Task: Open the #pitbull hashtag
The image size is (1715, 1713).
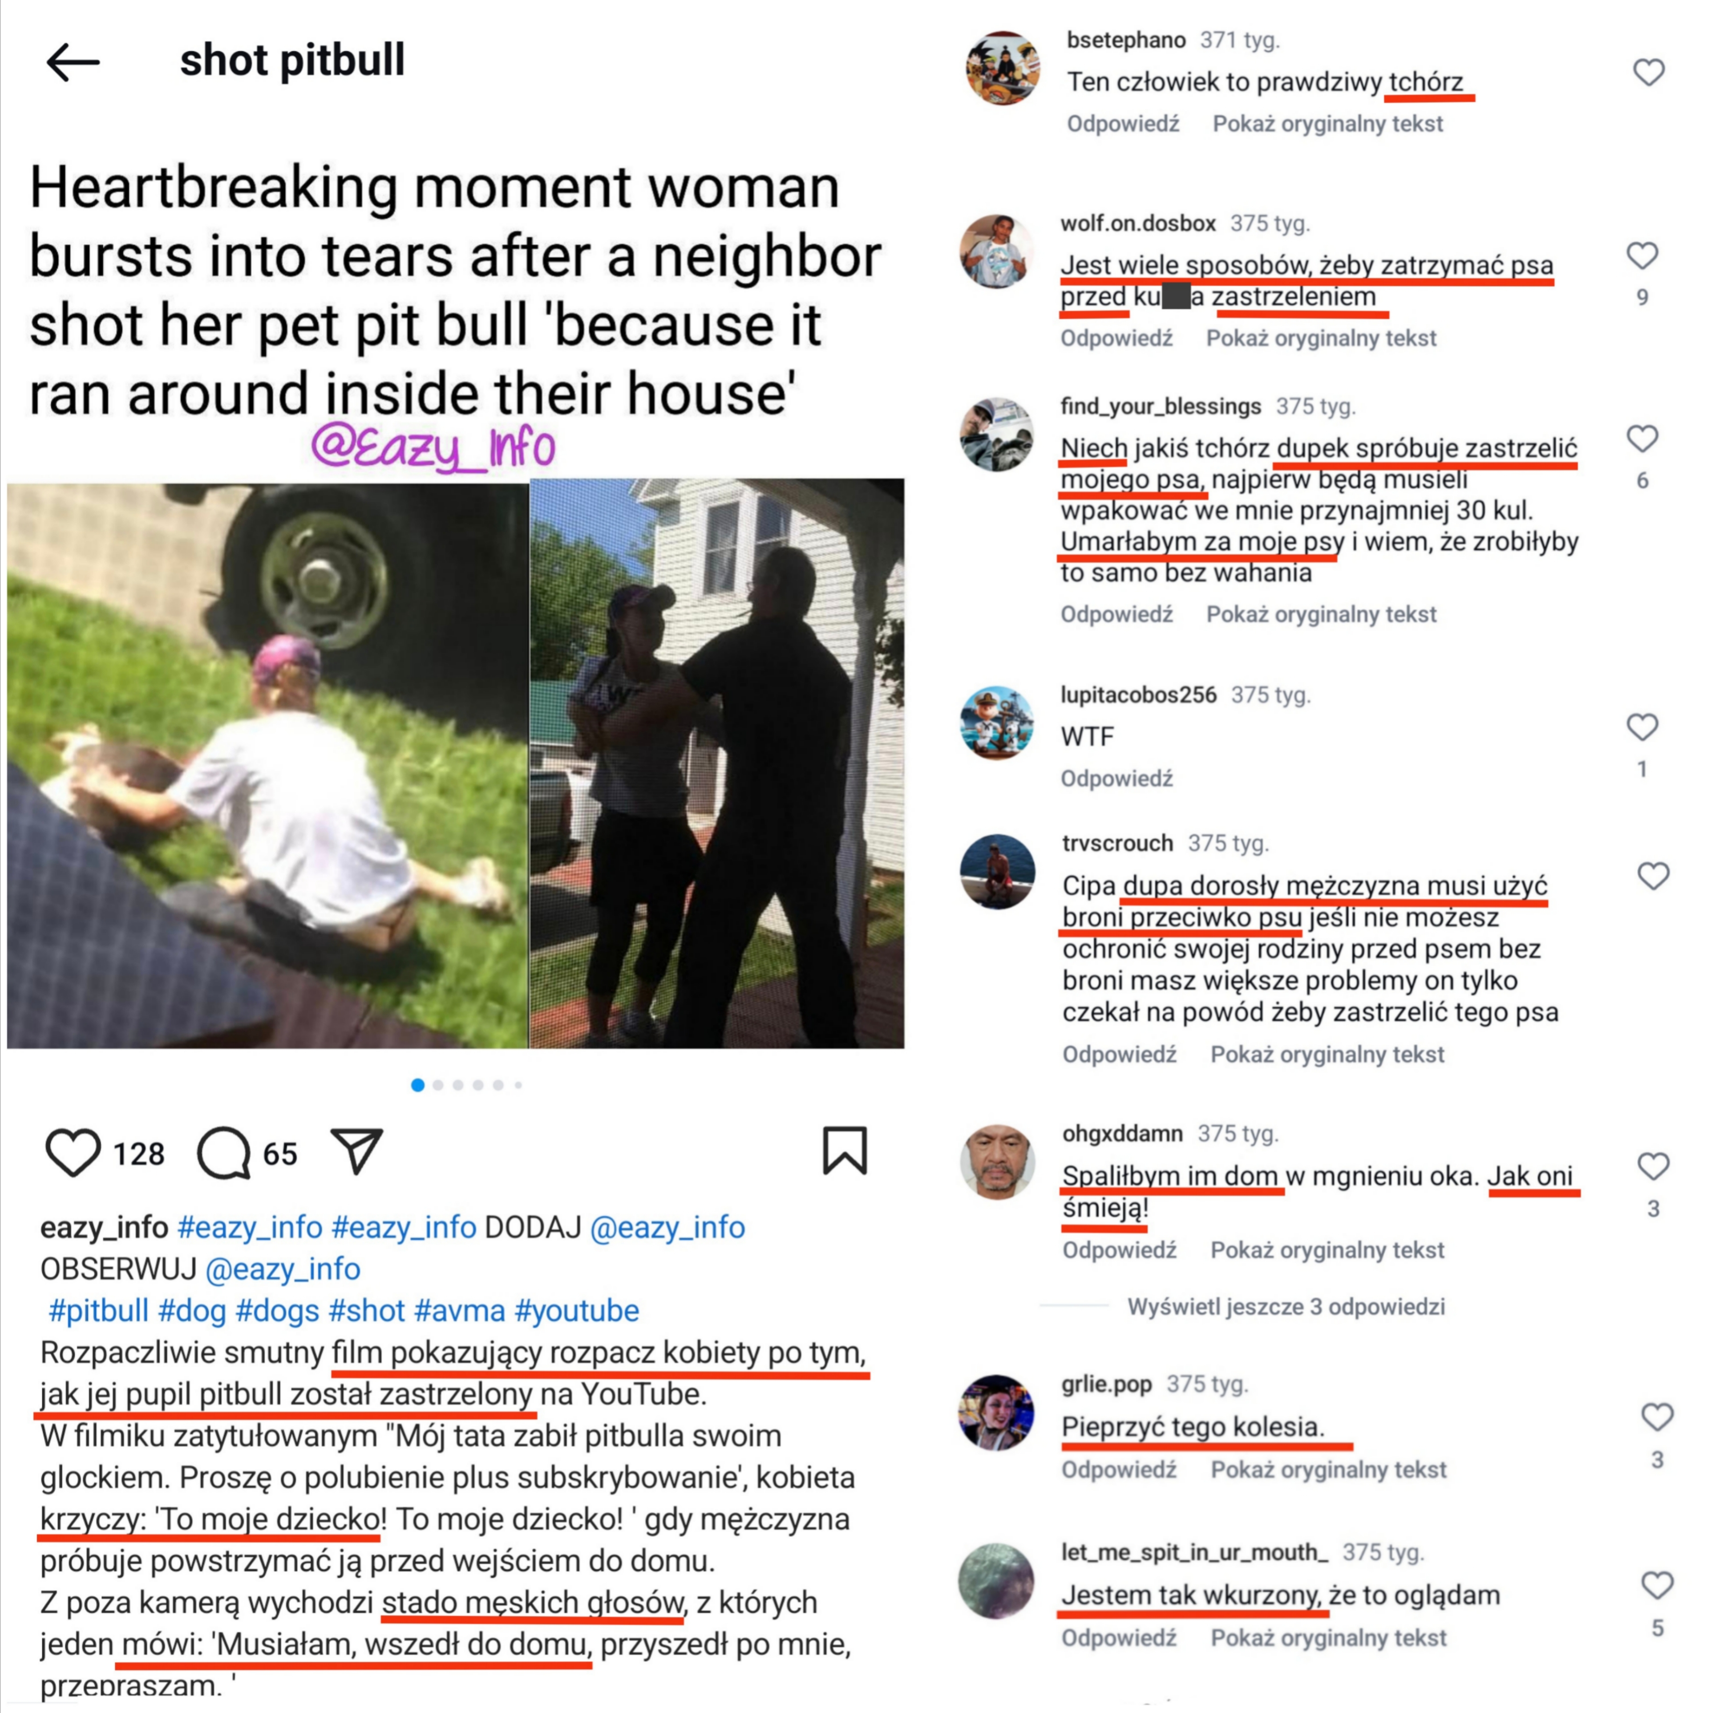Action: click(x=98, y=1311)
